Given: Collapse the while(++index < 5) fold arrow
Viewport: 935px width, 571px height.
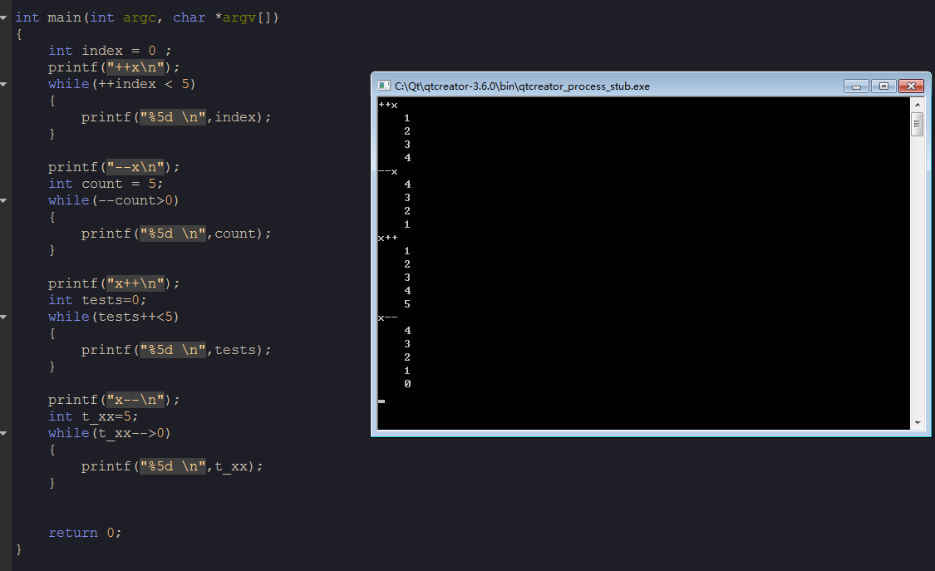Looking at the screenshot, I should coord(3,84).
